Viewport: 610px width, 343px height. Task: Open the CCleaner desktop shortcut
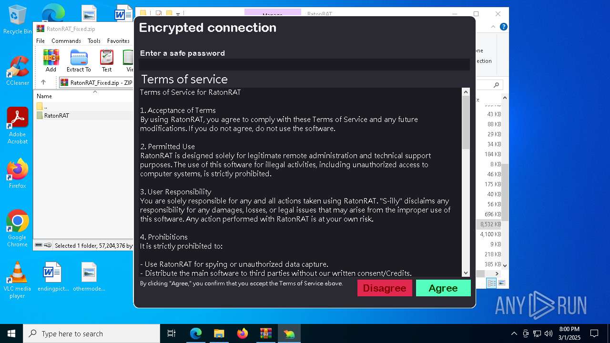click(x=18, y=71)
